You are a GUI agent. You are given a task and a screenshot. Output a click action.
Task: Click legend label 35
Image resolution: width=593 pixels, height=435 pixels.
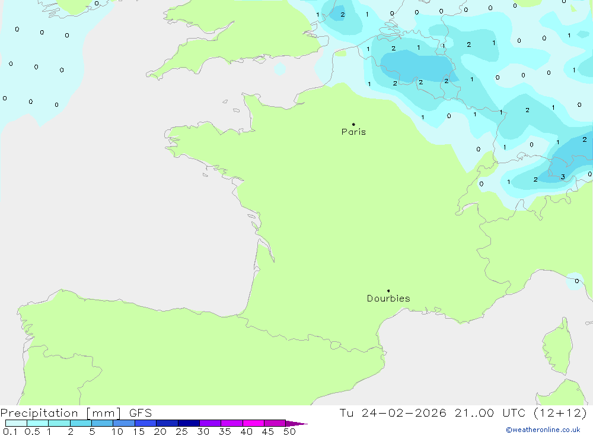[225, 431]
